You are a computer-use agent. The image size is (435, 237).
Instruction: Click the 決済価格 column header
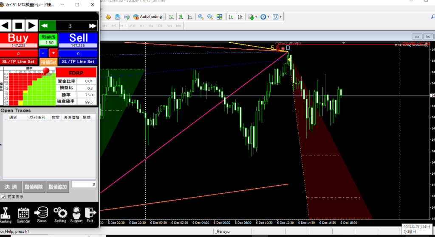71,117
